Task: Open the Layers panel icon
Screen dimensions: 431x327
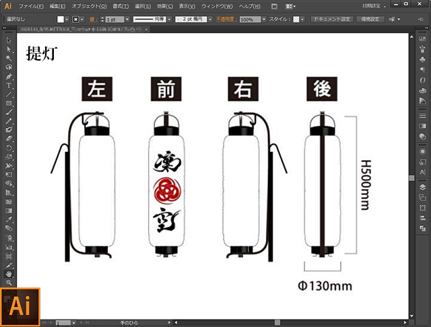Action: [422, 186]
